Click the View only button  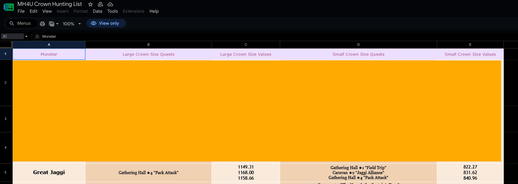(106, 23)
